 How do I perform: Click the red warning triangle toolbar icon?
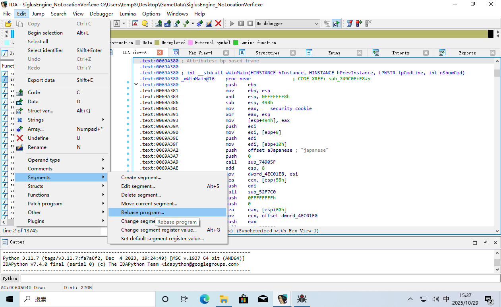(135, 23)
